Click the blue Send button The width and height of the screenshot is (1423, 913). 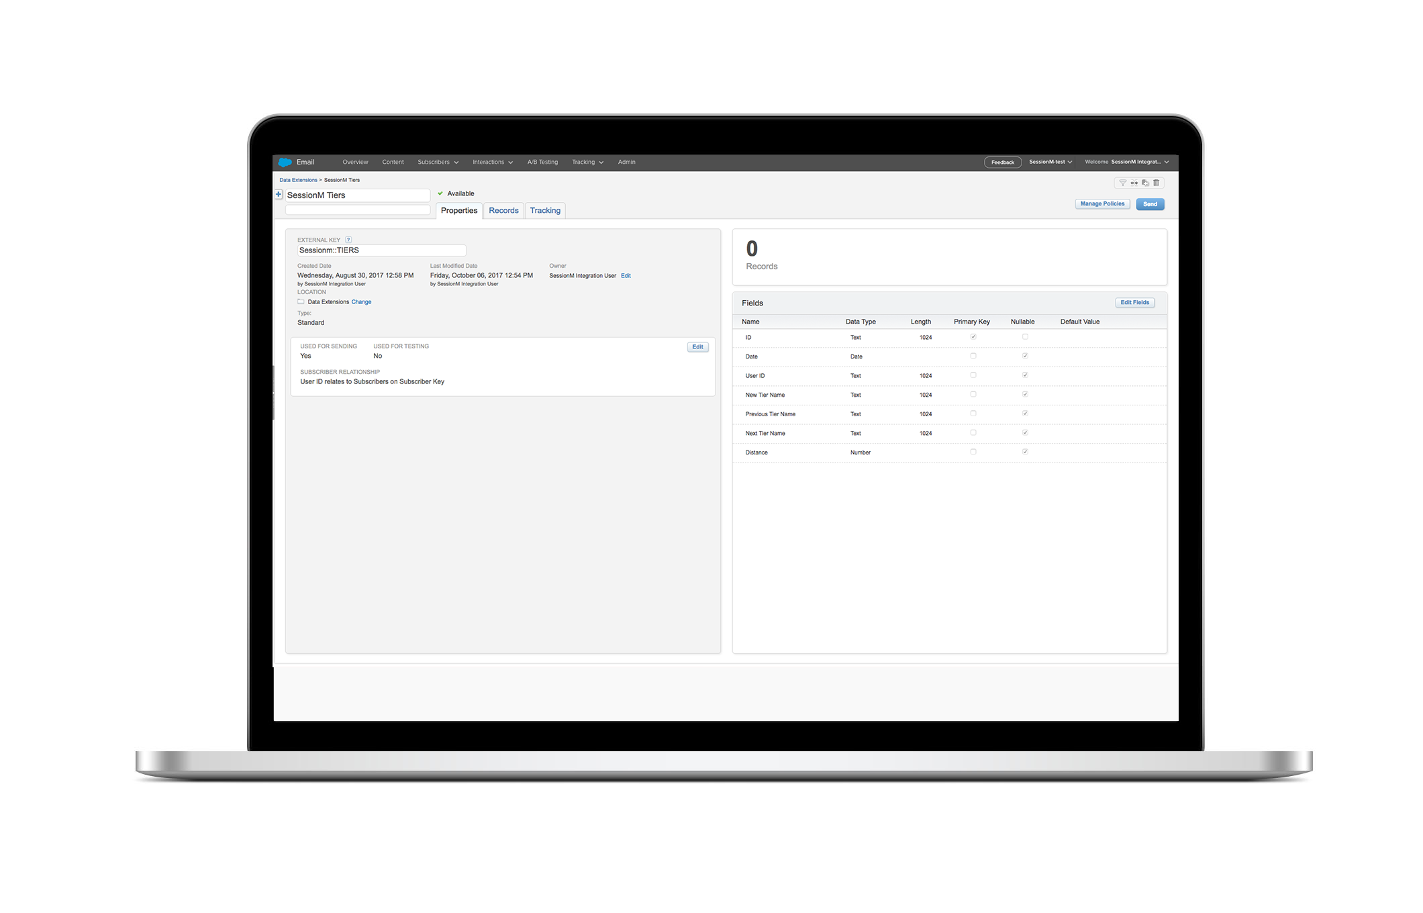[x=1150, y=204]
